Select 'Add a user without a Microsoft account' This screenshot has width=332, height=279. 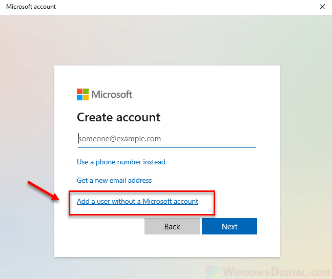pos(137,201)
